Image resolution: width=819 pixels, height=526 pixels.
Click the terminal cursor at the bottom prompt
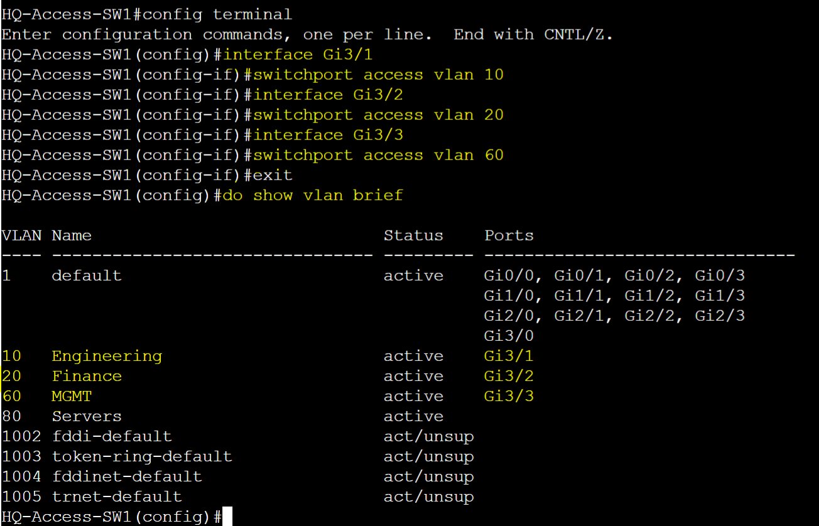(227, 517)
